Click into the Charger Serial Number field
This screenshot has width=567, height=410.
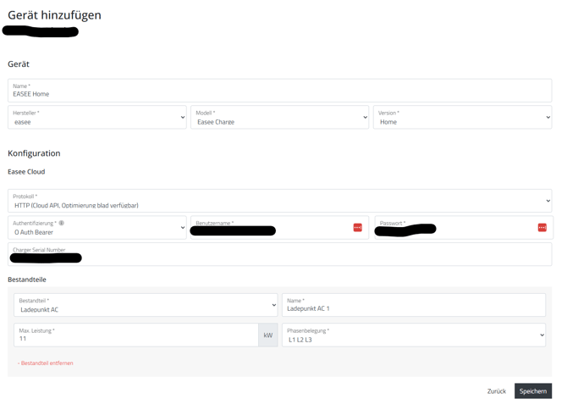tap(279, 255)
